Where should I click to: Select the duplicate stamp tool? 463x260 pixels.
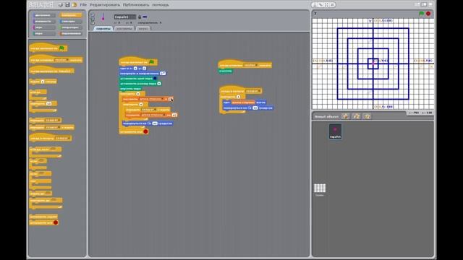click(x=315, y=5)
